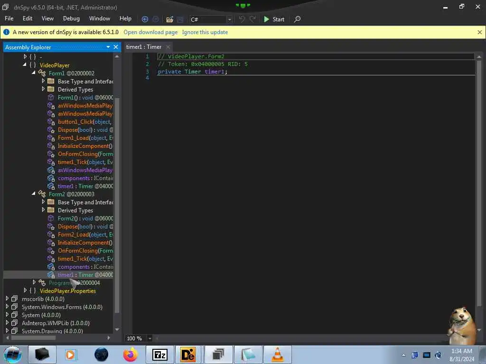Click the Undo toolbar icon
The width and height of the screenshot is (486, 364).
coord(242,19)
